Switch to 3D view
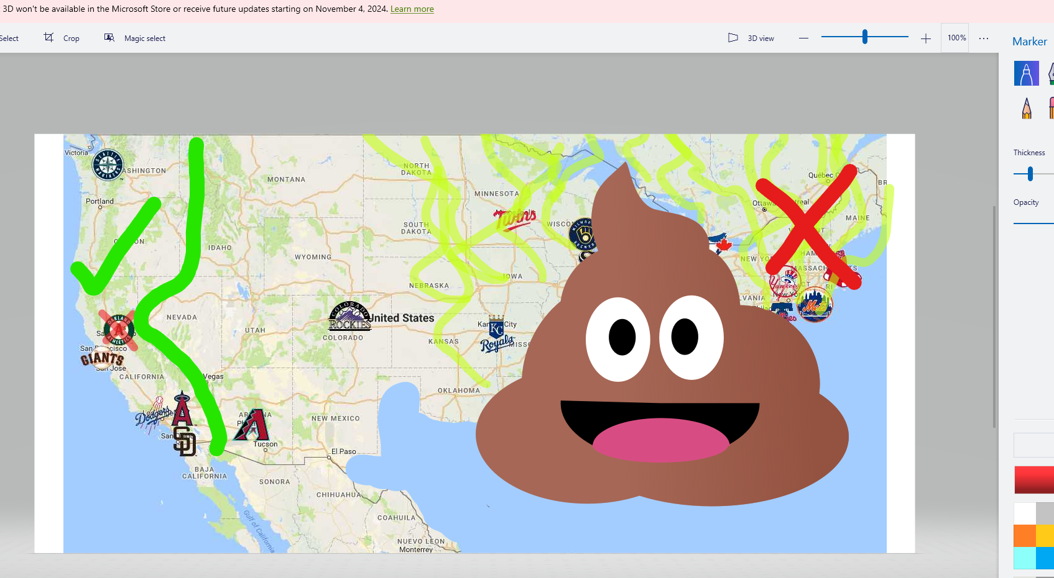The image size is (1054, 578). [x=751, y=38]
